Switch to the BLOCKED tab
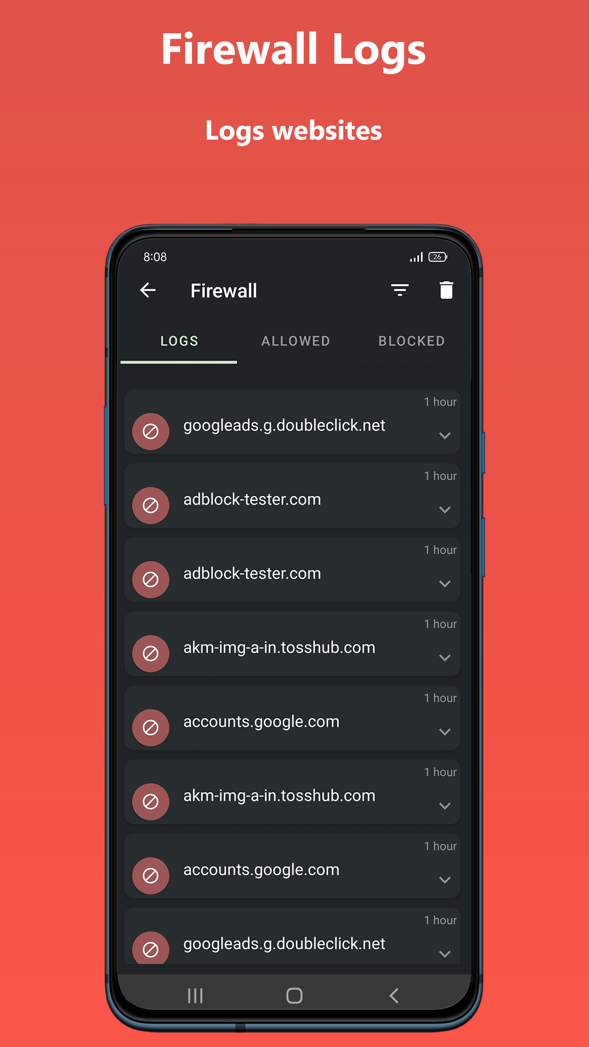 [x=412, y=341]
